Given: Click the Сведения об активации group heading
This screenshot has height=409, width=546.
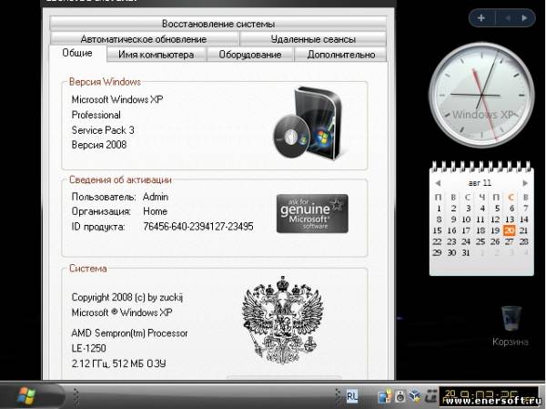Looking at the screenshot, I should point(120,179).
